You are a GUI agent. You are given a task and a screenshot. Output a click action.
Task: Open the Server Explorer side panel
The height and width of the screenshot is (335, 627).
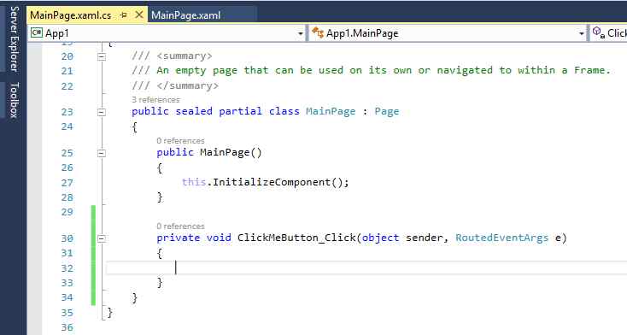(x=15, y=39)
